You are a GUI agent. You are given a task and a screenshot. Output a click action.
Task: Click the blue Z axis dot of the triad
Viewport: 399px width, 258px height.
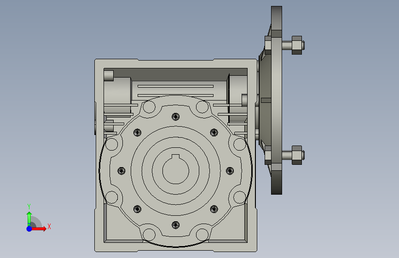(x=29, y=229)
